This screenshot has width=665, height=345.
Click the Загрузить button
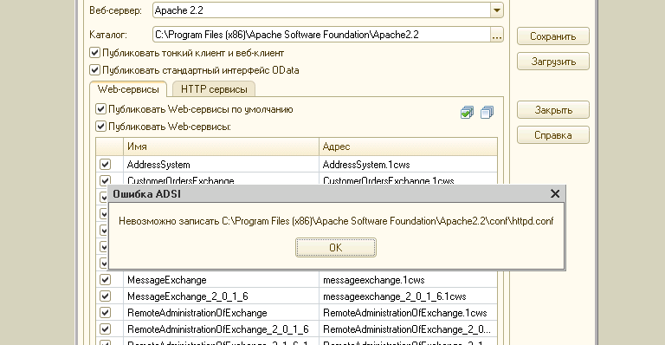point(553,61)
